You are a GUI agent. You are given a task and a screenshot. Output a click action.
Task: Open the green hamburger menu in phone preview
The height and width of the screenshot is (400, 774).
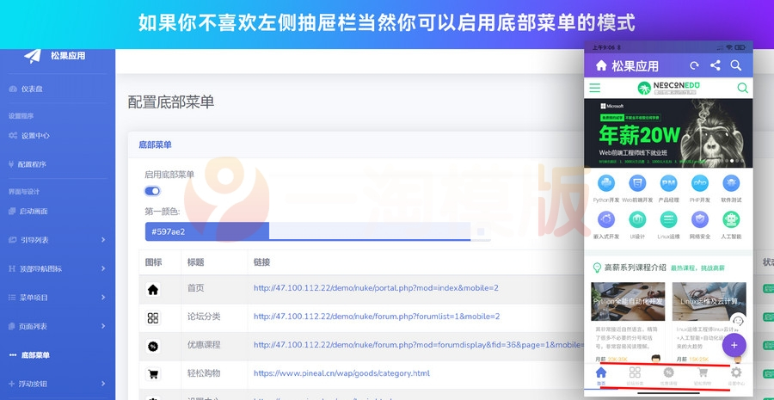point(594,88)
